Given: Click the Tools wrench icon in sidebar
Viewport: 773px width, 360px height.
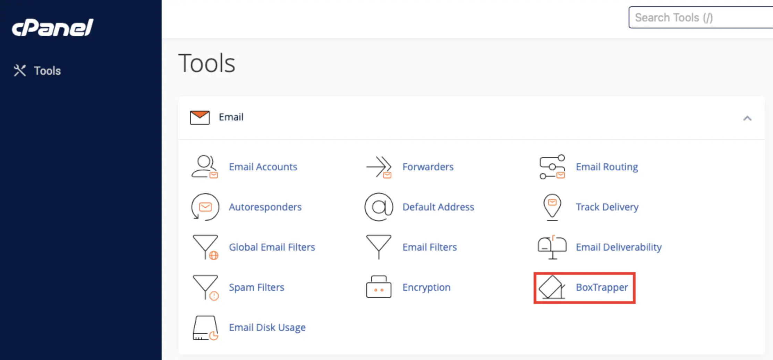Looking at the screenshot, I should point(20,71).
